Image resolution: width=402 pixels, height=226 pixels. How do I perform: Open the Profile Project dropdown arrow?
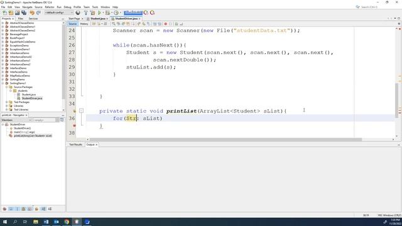click(x=120, y=13)
